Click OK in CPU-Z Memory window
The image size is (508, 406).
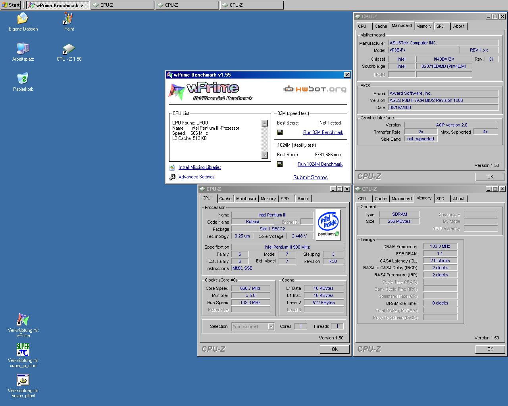(x=491, y=349)
